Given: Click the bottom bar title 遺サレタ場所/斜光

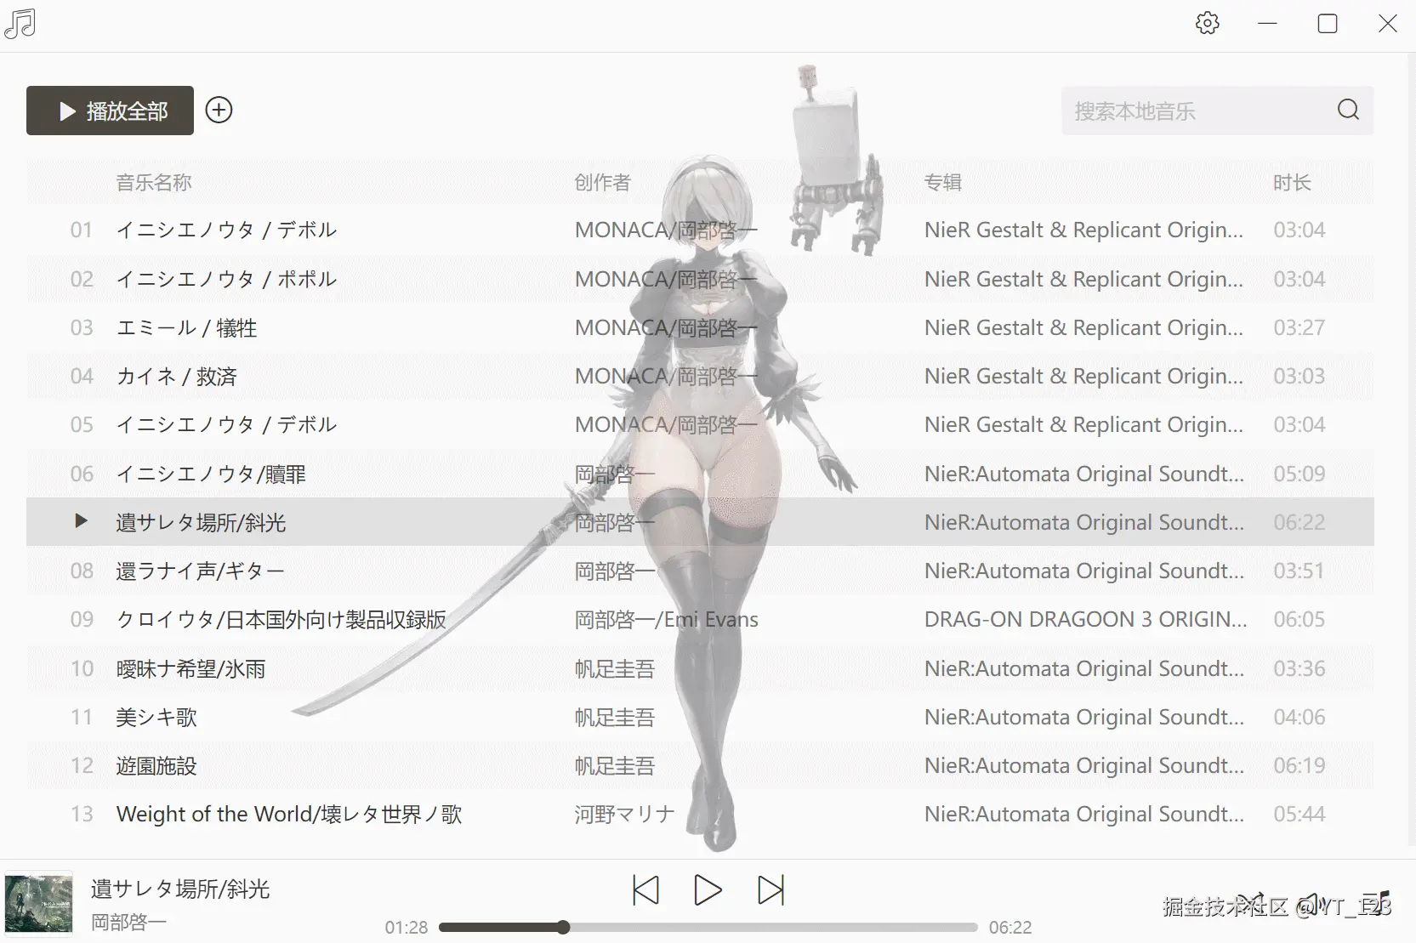Looking at the screenshot, I should coord(181,888).
